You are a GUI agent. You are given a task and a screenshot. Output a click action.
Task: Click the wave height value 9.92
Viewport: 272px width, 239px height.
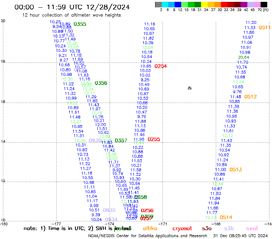tap(117, 170)
